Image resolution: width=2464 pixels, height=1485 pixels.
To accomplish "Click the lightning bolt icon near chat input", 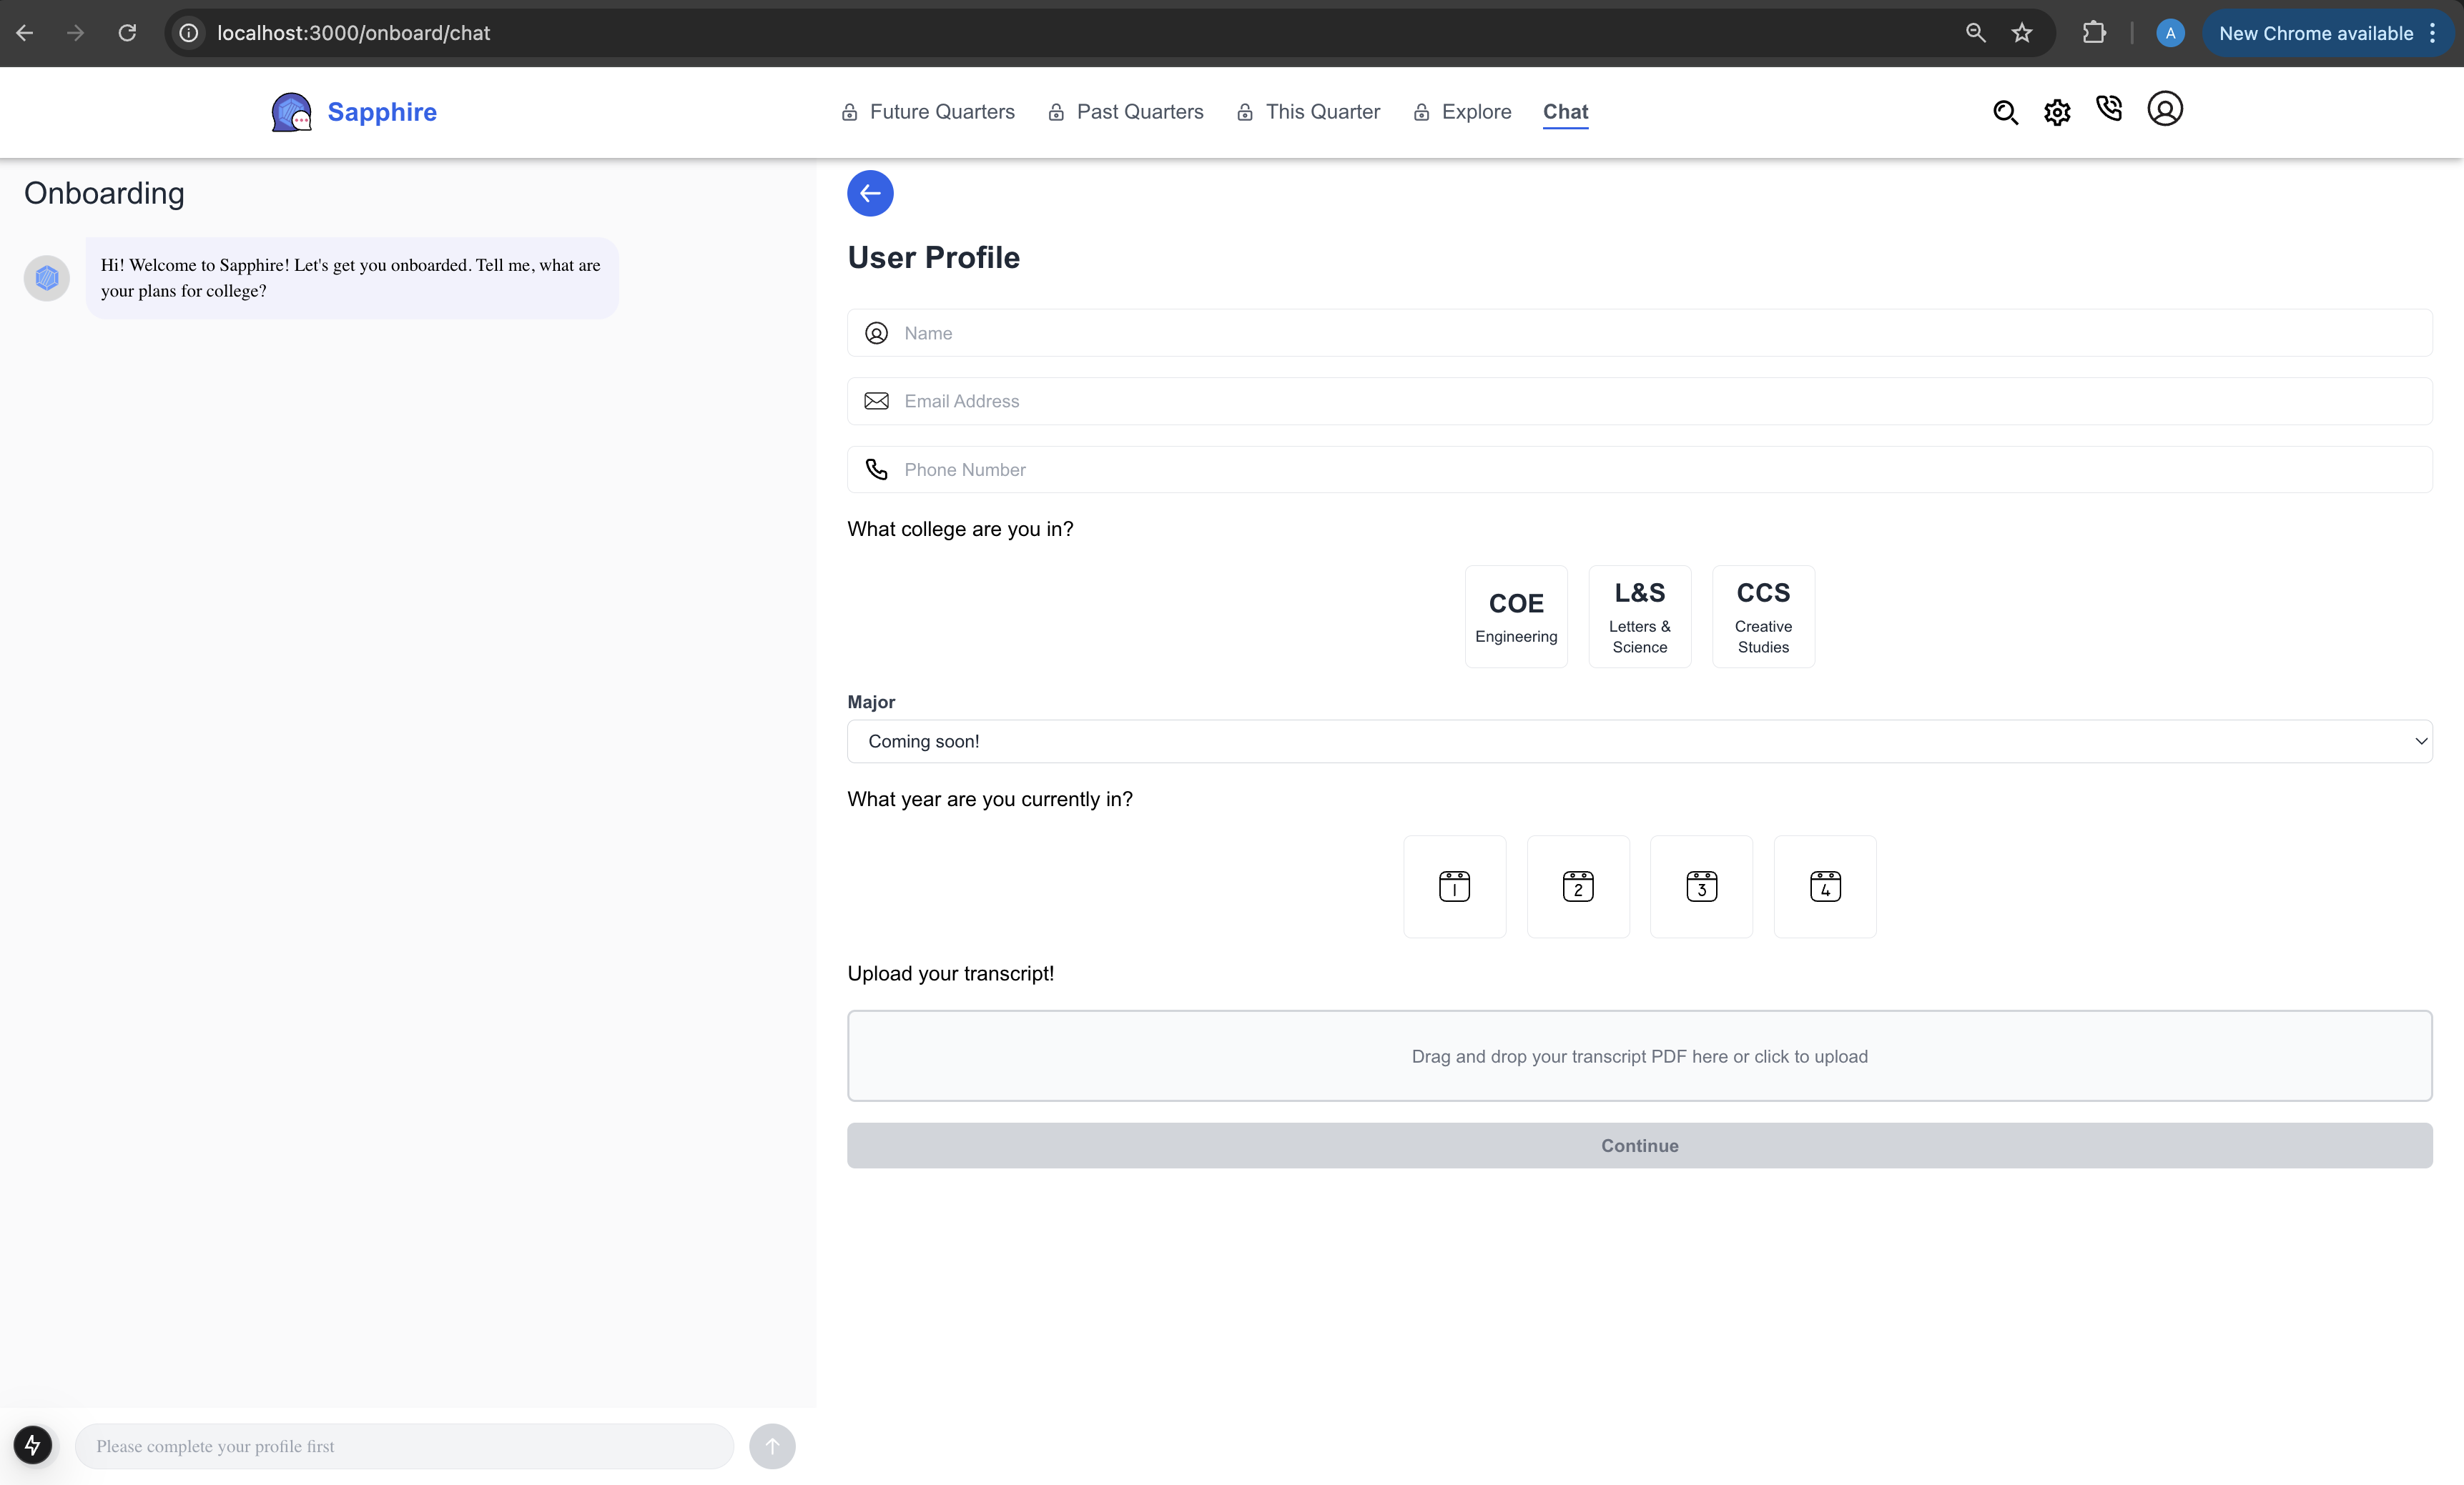I will pyautogui.click(x=33, y=1445).
